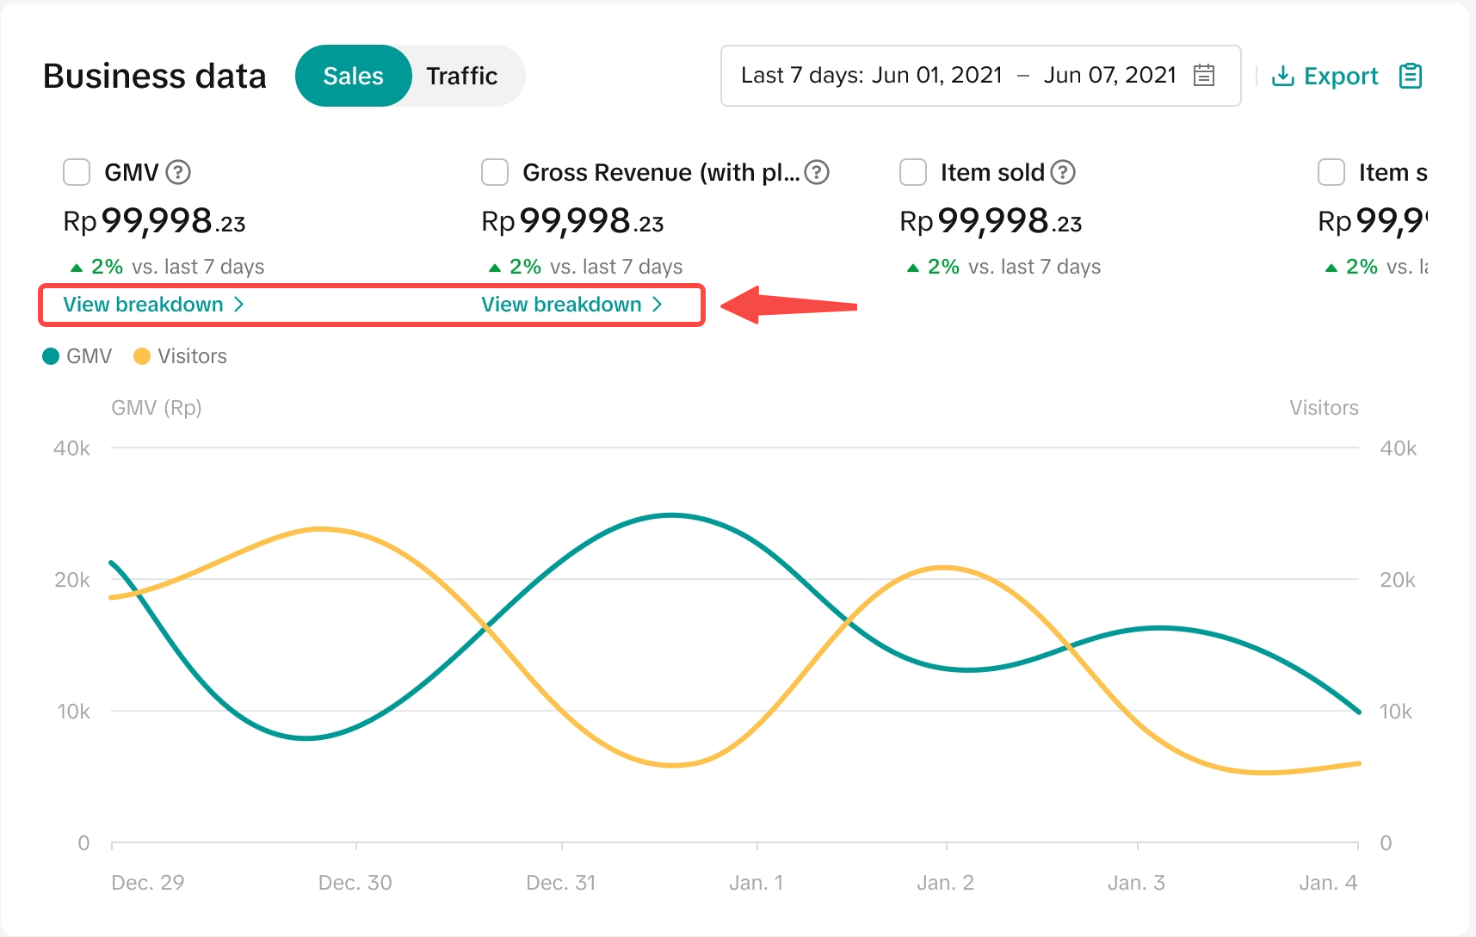This screenshot has width=1476, height=937.
Task: Click the Export text link
Action: tap(1341, 77)
